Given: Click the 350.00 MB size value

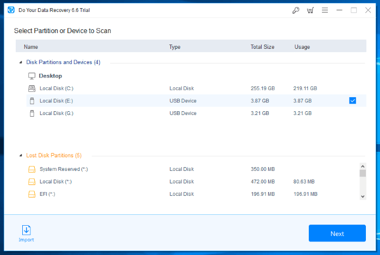Looking at the screenshot, I should pos(263,169).
